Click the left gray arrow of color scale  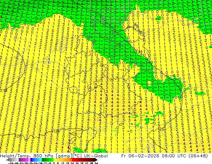[8, 160]
